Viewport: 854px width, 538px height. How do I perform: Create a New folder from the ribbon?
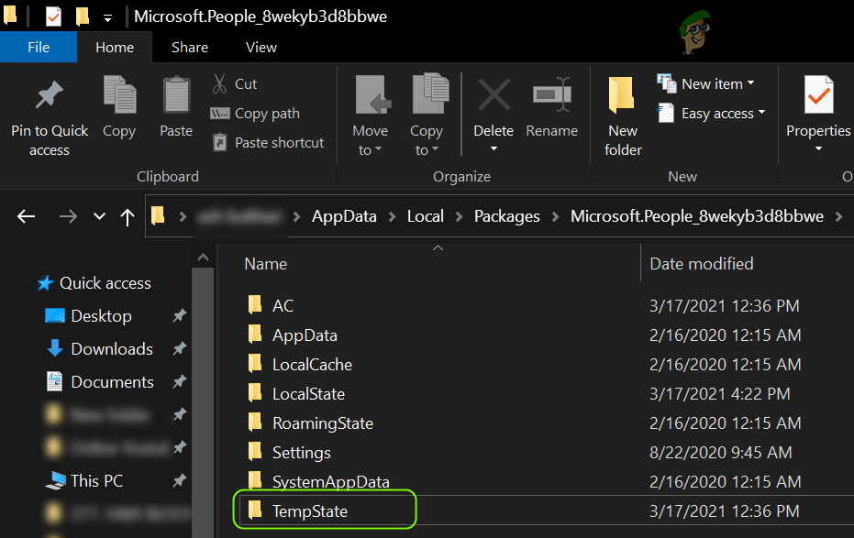[x=623, y=115]
